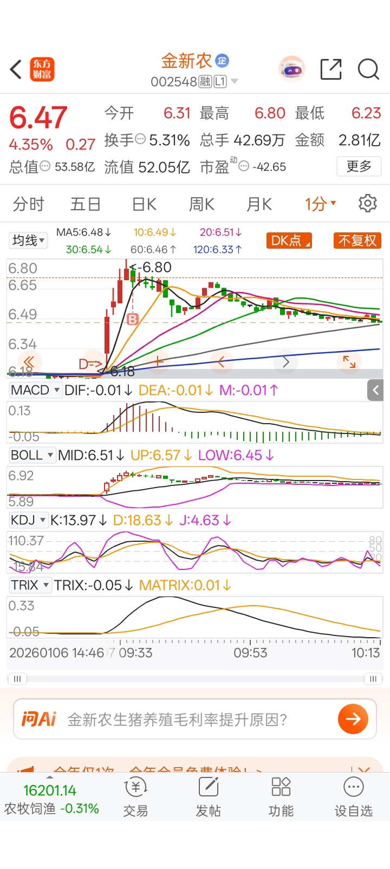This screenshot has height=869, width=390.
Task: Tap the current price 6.47
Action: [38, 117]
